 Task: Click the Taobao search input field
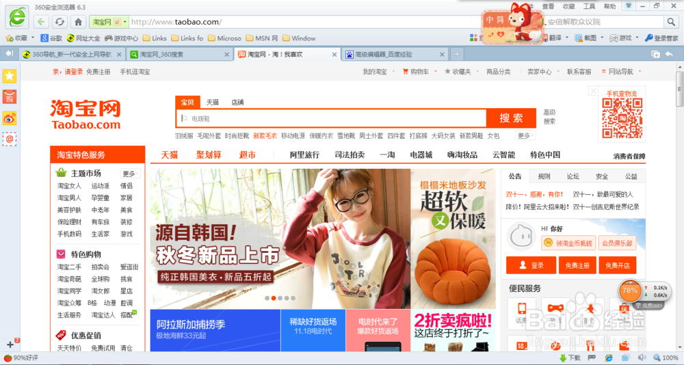click(x=332, y=118)
